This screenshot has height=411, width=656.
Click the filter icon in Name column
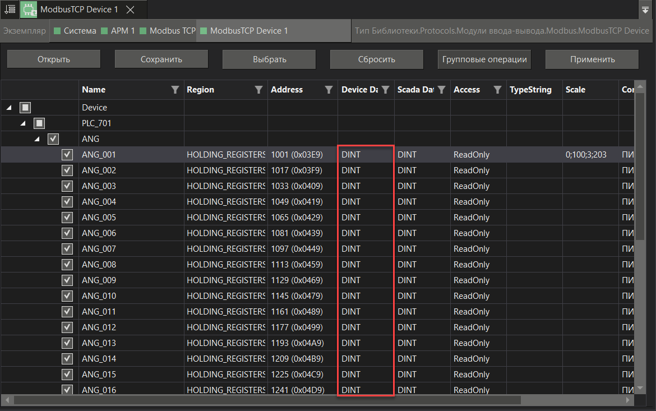(x=175, y=90)
